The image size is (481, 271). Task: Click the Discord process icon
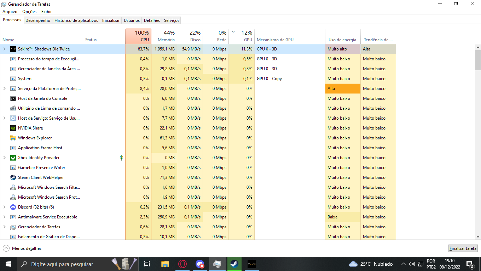click(13, 207)
